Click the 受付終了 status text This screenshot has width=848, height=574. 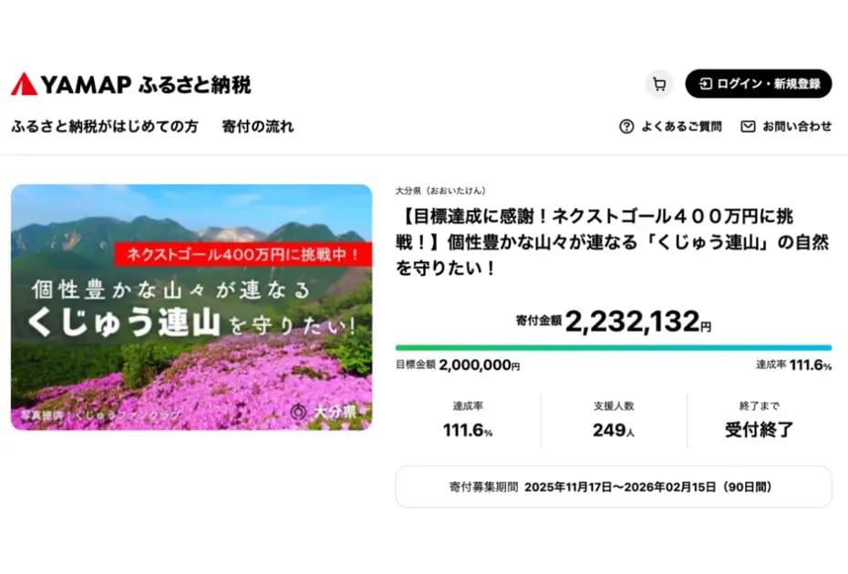759,430
